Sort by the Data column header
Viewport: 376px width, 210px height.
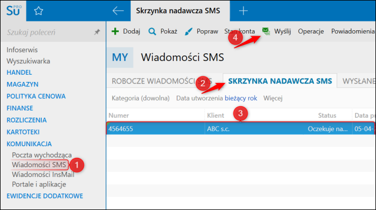[x=364, y=115]
